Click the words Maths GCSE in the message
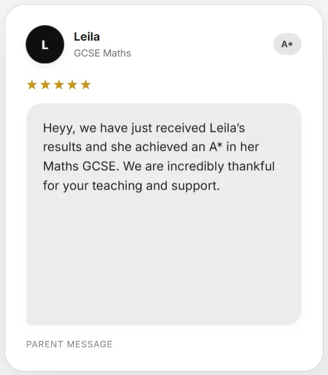This screenshot has height=375, width=328. [80, 166]
